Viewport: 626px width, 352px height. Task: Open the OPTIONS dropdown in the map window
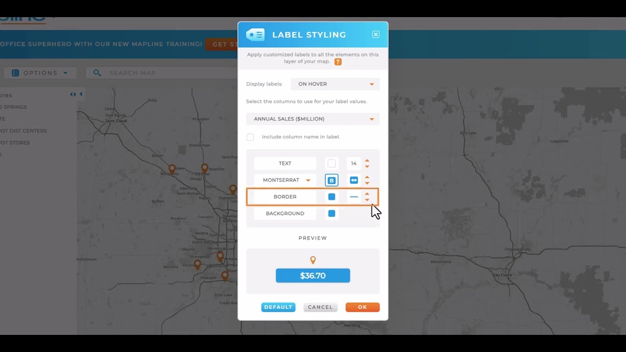[40, 73]
